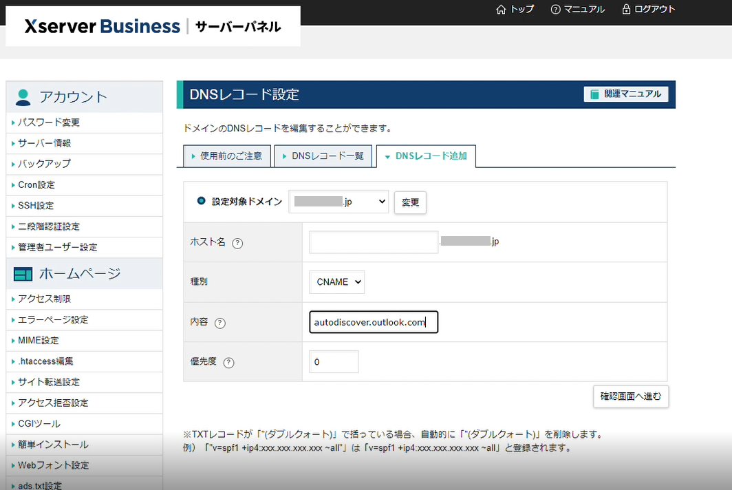This screenshot has width=732, height=490.
Task: Open the 設定対象ドメイン domain dropdown
Action: click(x=338, y=202)
